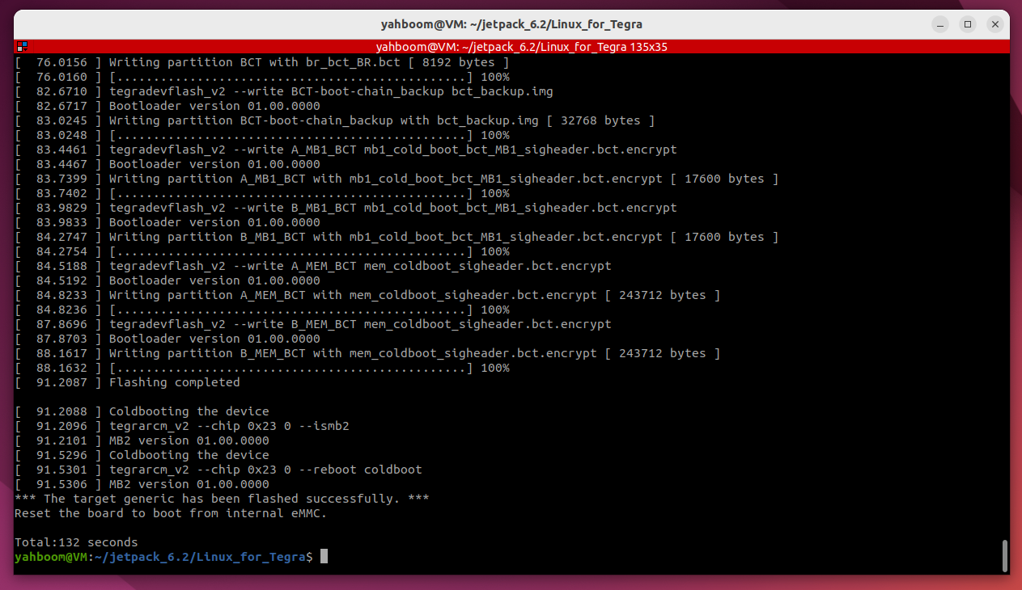This screenshot has width=1022, height=590.
Task: Click the yahboom@VM shell prompt line
Action: pyautogui.click(x=162, y=556)
